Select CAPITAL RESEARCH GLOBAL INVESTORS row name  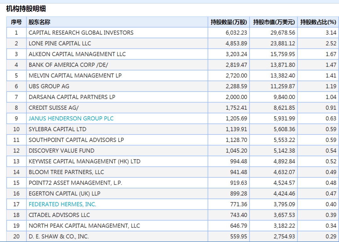(81, 33)
